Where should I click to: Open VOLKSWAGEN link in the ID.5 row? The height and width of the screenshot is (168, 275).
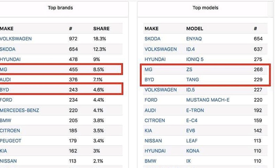(x=160, y=90)
